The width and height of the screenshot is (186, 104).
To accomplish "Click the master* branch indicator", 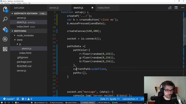I will [9, 99].
